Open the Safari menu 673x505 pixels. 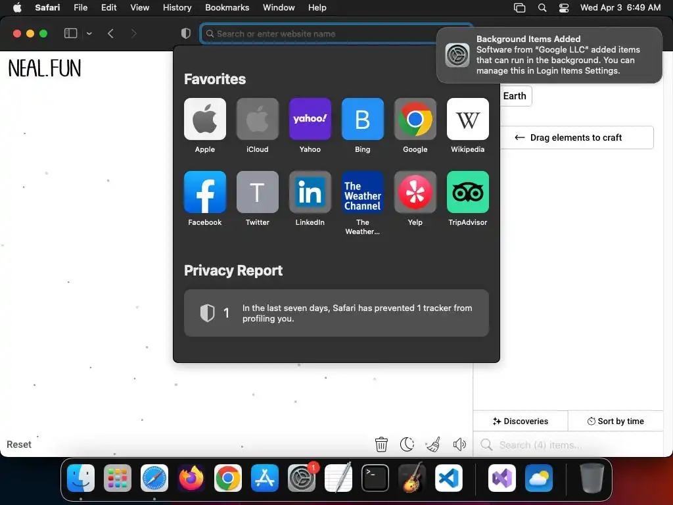(47, 8)
